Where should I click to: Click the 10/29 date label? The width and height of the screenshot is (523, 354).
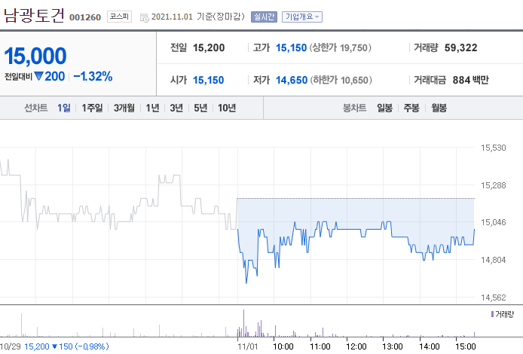coord(11,346)
